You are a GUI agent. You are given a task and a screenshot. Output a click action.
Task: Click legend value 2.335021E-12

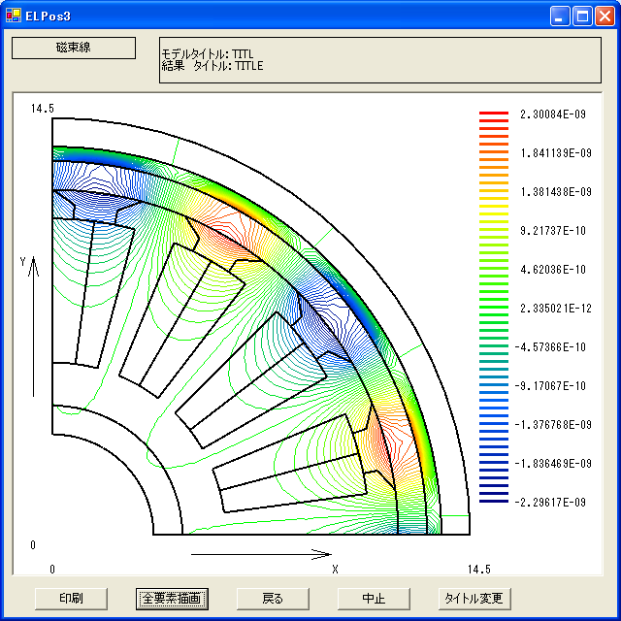556,309
